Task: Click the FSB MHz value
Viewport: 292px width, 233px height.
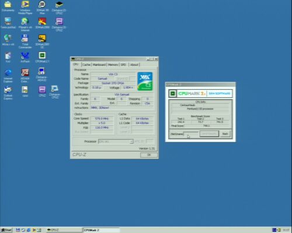Action: pos(102,128)
